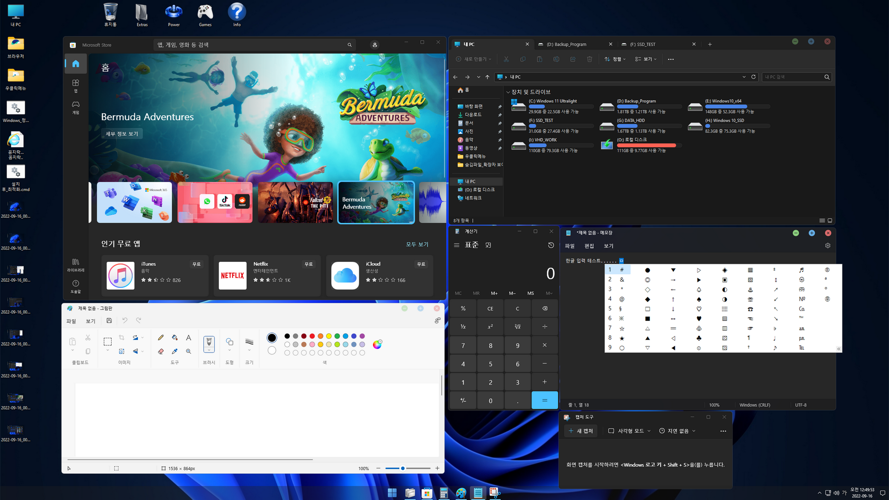Select the Eraser tool in Paint
889x500 pixels.
pyautogui.click(x=161, y=351)
